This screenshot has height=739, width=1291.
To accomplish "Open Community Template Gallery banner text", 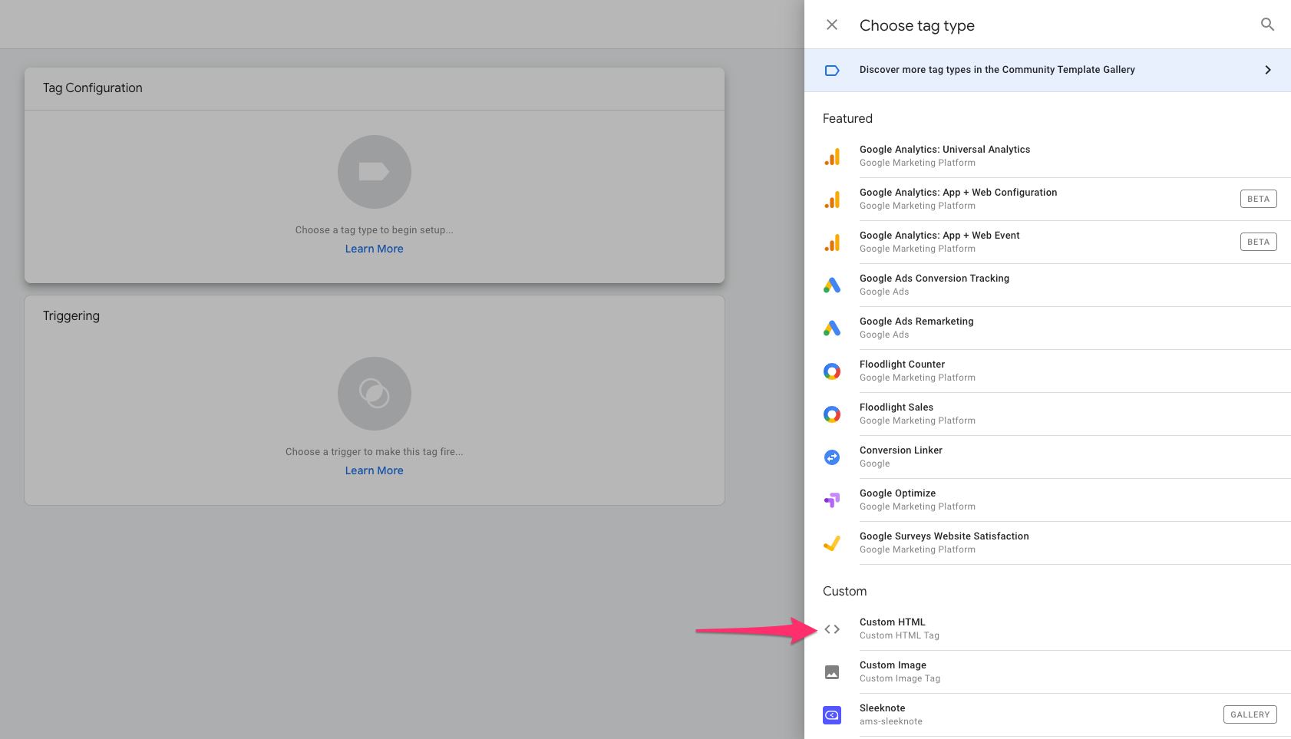I will (x=997, y=70).
